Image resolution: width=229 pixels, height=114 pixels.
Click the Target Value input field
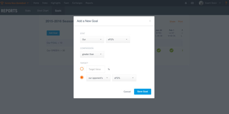click(96, 69)
